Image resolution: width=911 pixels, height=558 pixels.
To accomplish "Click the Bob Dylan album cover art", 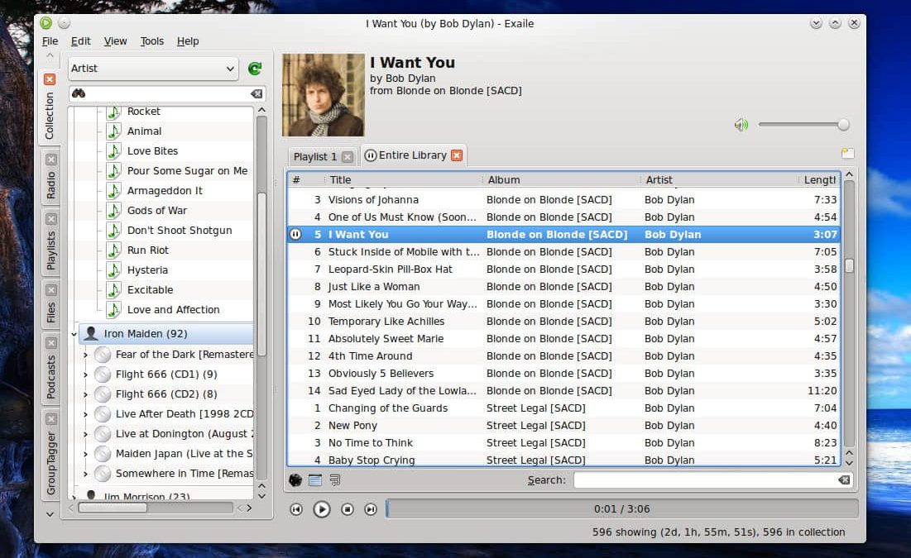I will point(324,95).
